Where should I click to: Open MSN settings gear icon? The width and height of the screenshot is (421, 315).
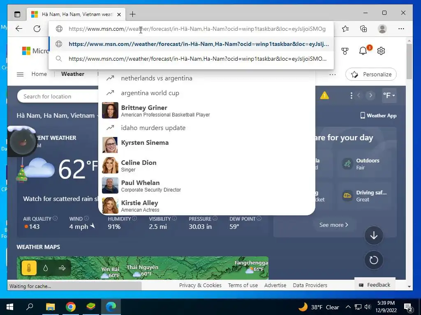(x=381, y=51)
